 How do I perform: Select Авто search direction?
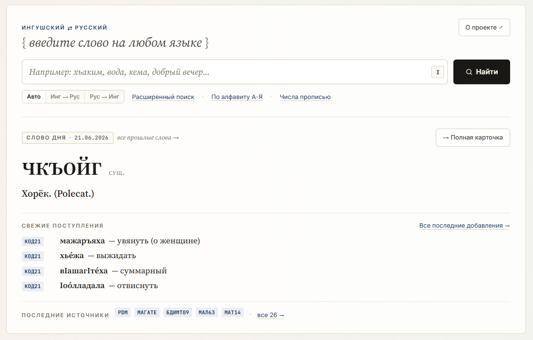click(34, 97)
